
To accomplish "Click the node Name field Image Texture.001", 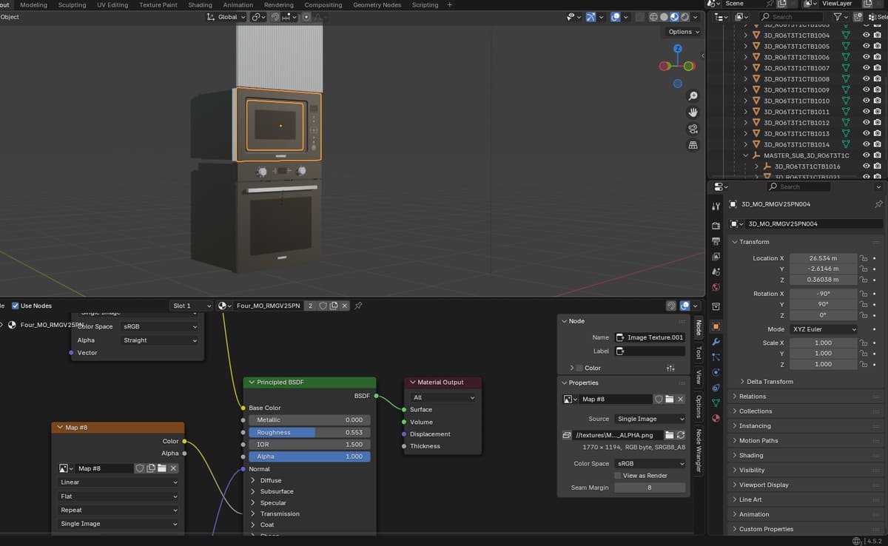I will (650, 337).
